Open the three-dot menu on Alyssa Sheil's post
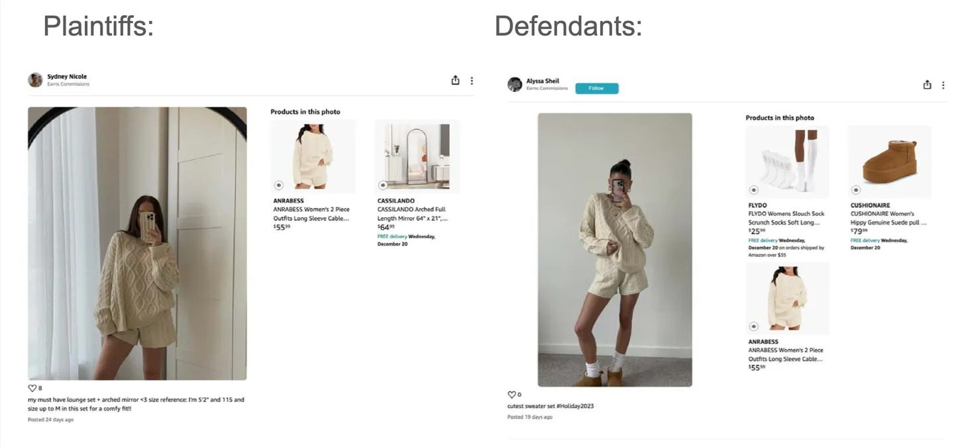Viewport: 954px width, 447px height. pyautogui.click(x=943, y=85)
